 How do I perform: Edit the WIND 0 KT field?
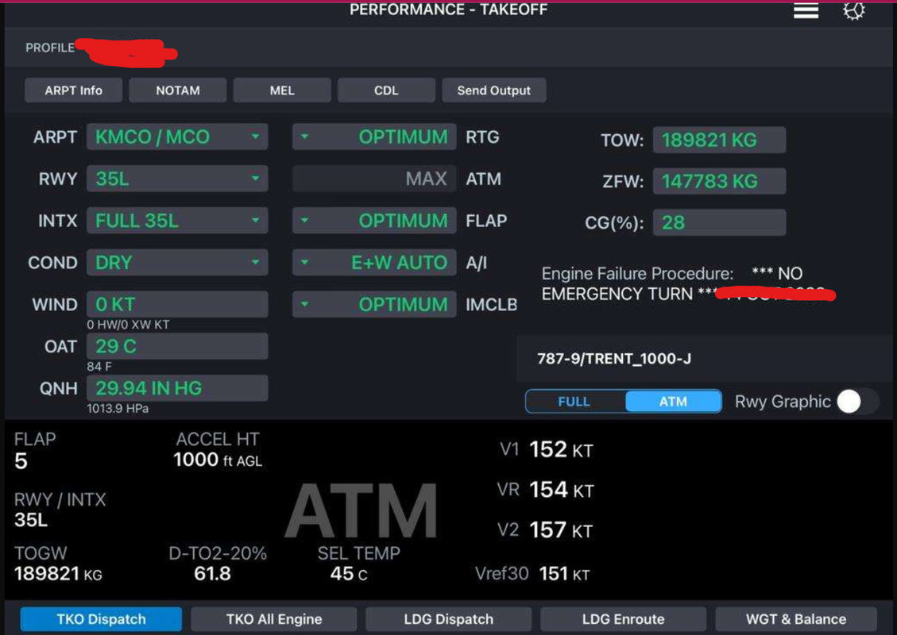tap(177, 304)
